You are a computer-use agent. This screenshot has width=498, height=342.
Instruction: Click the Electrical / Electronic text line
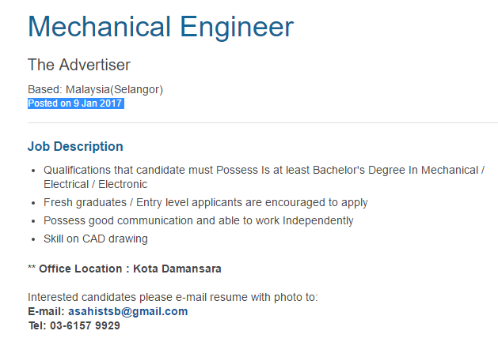click(x=95, y=184)
